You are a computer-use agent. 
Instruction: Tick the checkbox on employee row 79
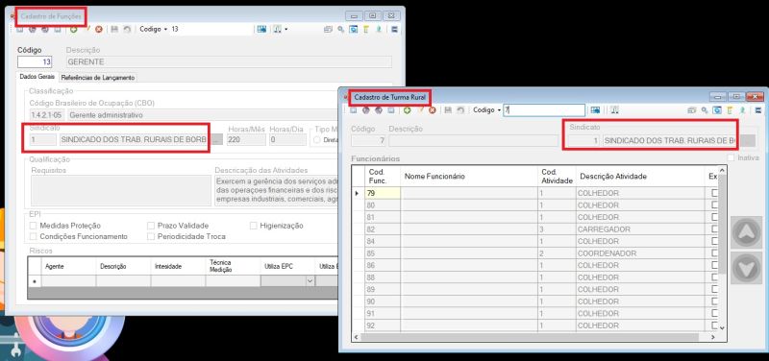pyautogui.click(x=715, y=193)
